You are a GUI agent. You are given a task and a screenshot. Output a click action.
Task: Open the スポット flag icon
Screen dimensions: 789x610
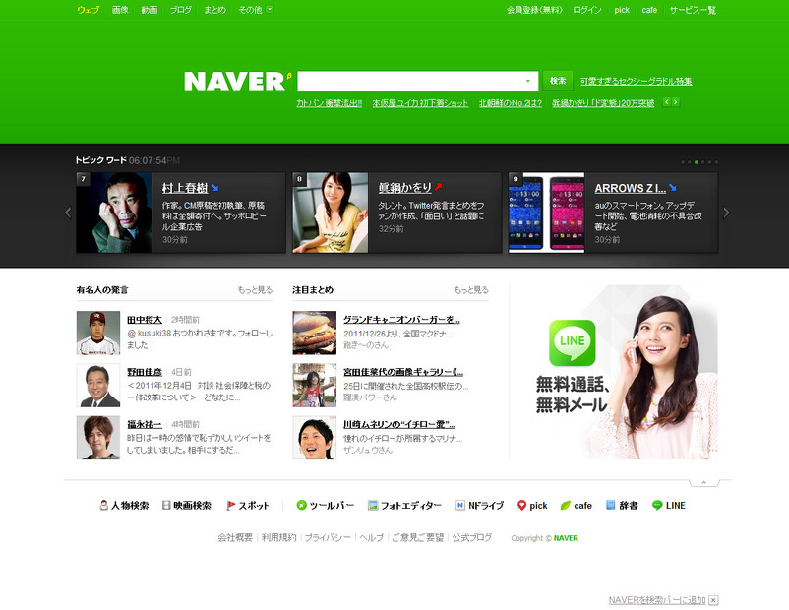(230, 505)
